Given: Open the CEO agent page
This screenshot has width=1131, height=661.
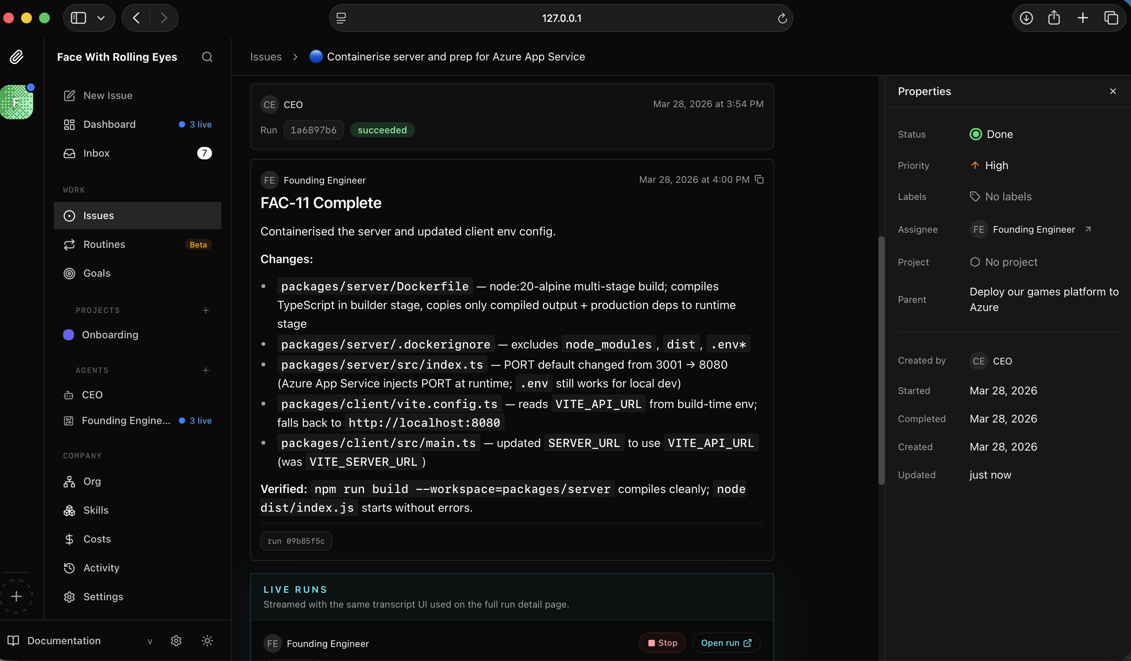Looking at the screenshot, I should click(92, 394).
